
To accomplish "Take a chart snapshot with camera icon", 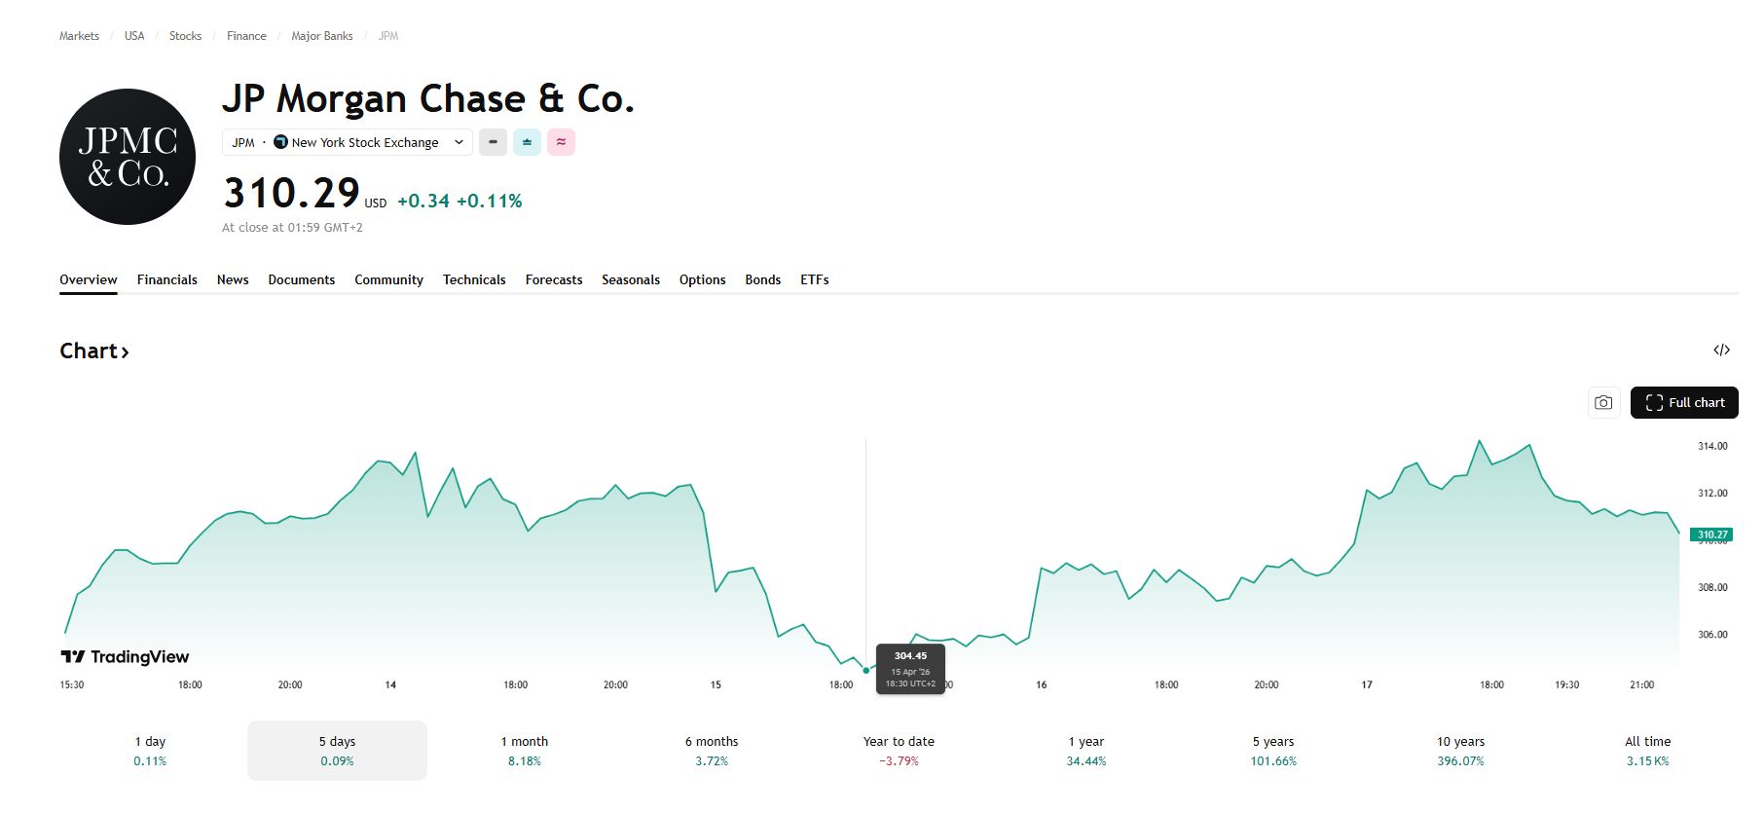I will click(1603, 402).
